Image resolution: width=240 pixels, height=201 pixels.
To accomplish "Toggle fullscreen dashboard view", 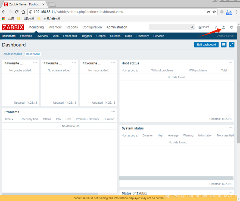I will [232, 45].
